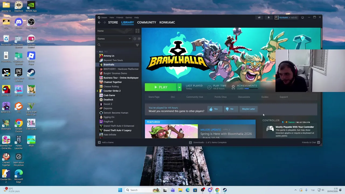Open the Help menu
Screen dimensions: 345x194
pyautogui.click(x=137, y=18)
